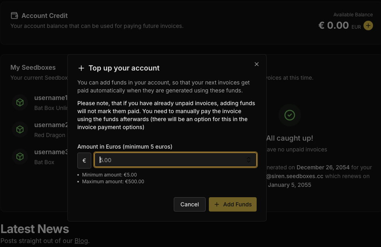Increase the amount with the up stepper arrow

249,158
